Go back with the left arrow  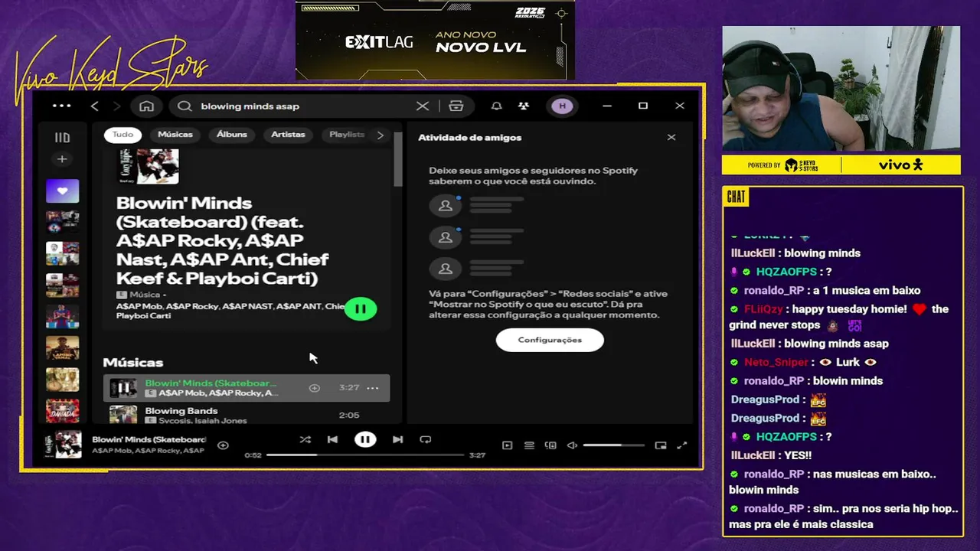[95, 106]
